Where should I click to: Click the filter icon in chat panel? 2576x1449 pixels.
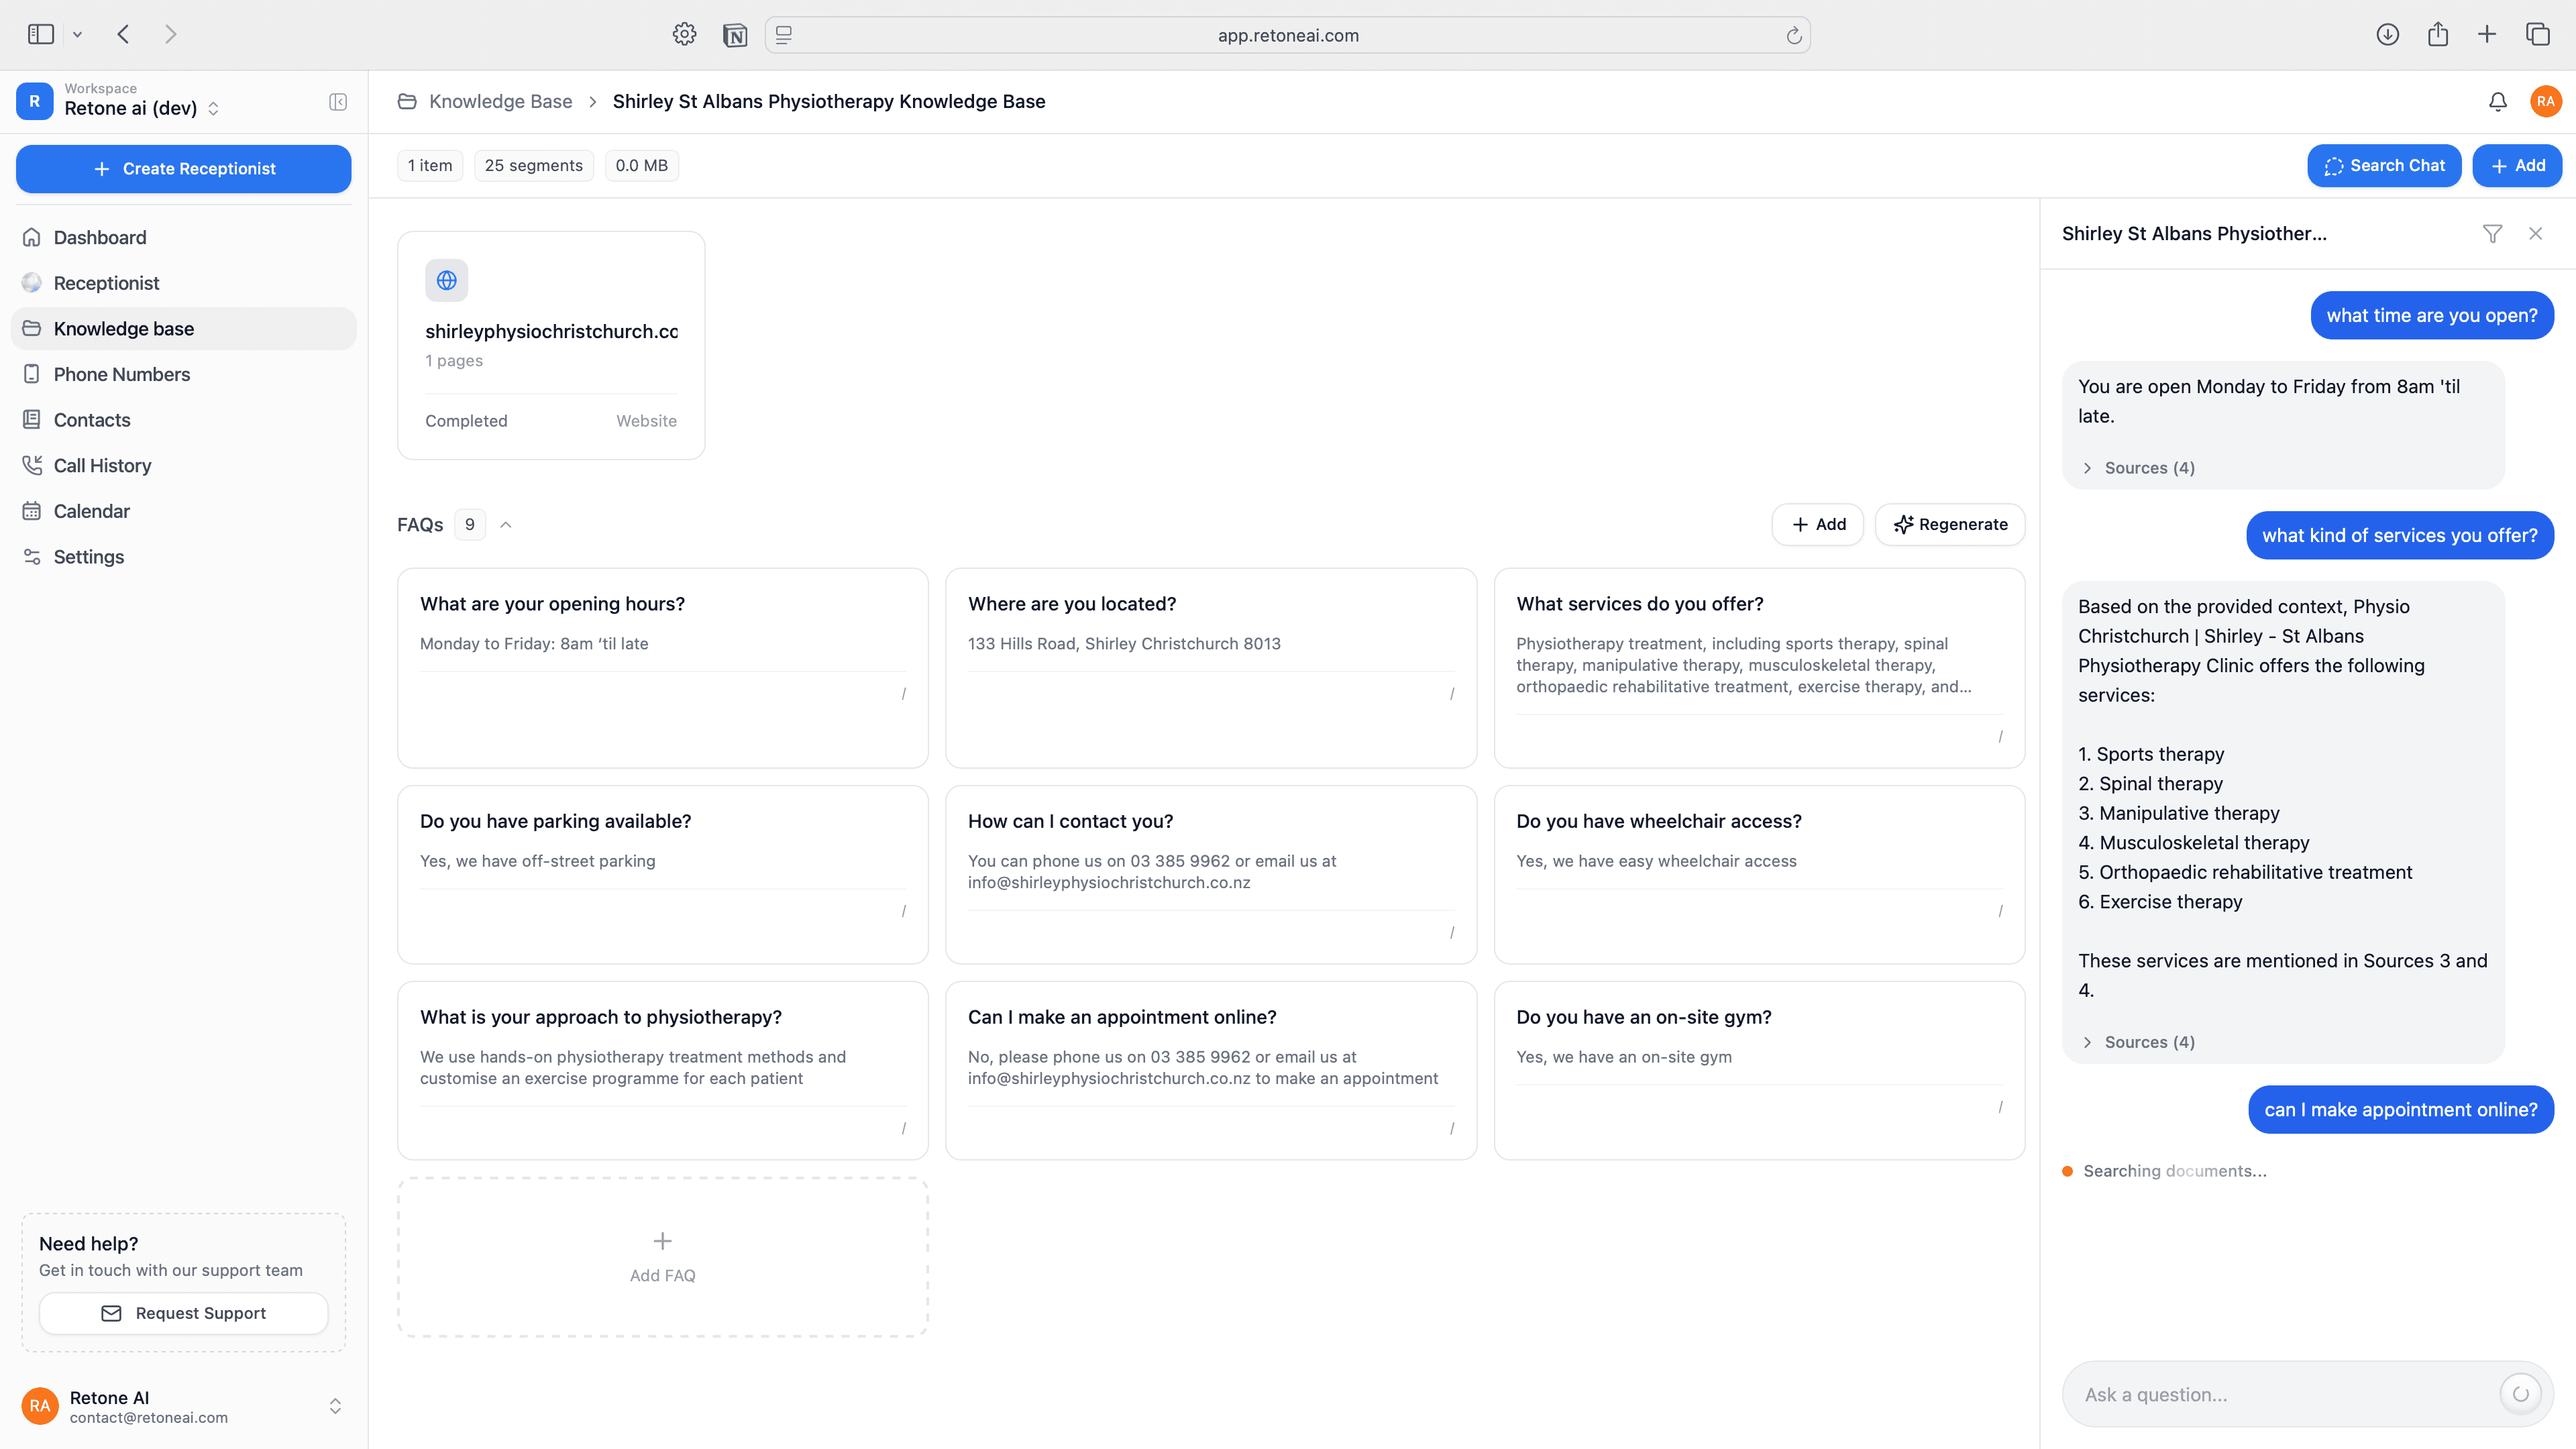(2492, 233)
